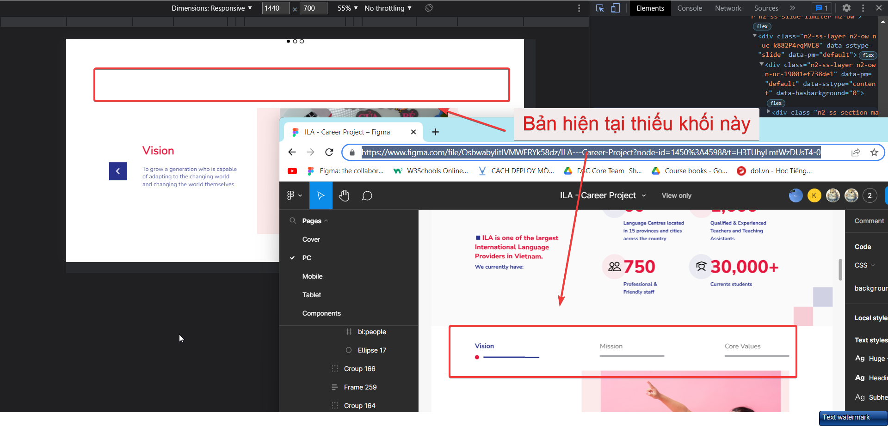Open the CÁCH DEPLOY MÔ... bookmark
The height and width of the screenshot is (426, 888).
click(516, 171)
